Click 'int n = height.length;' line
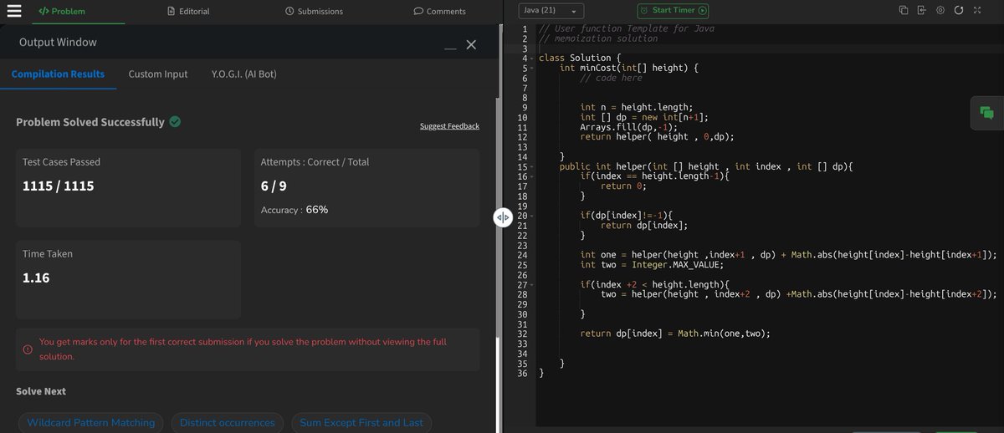 (637, 108)
